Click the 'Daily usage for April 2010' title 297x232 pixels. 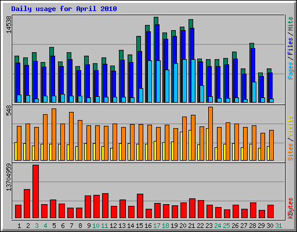(x=64, y=9)
